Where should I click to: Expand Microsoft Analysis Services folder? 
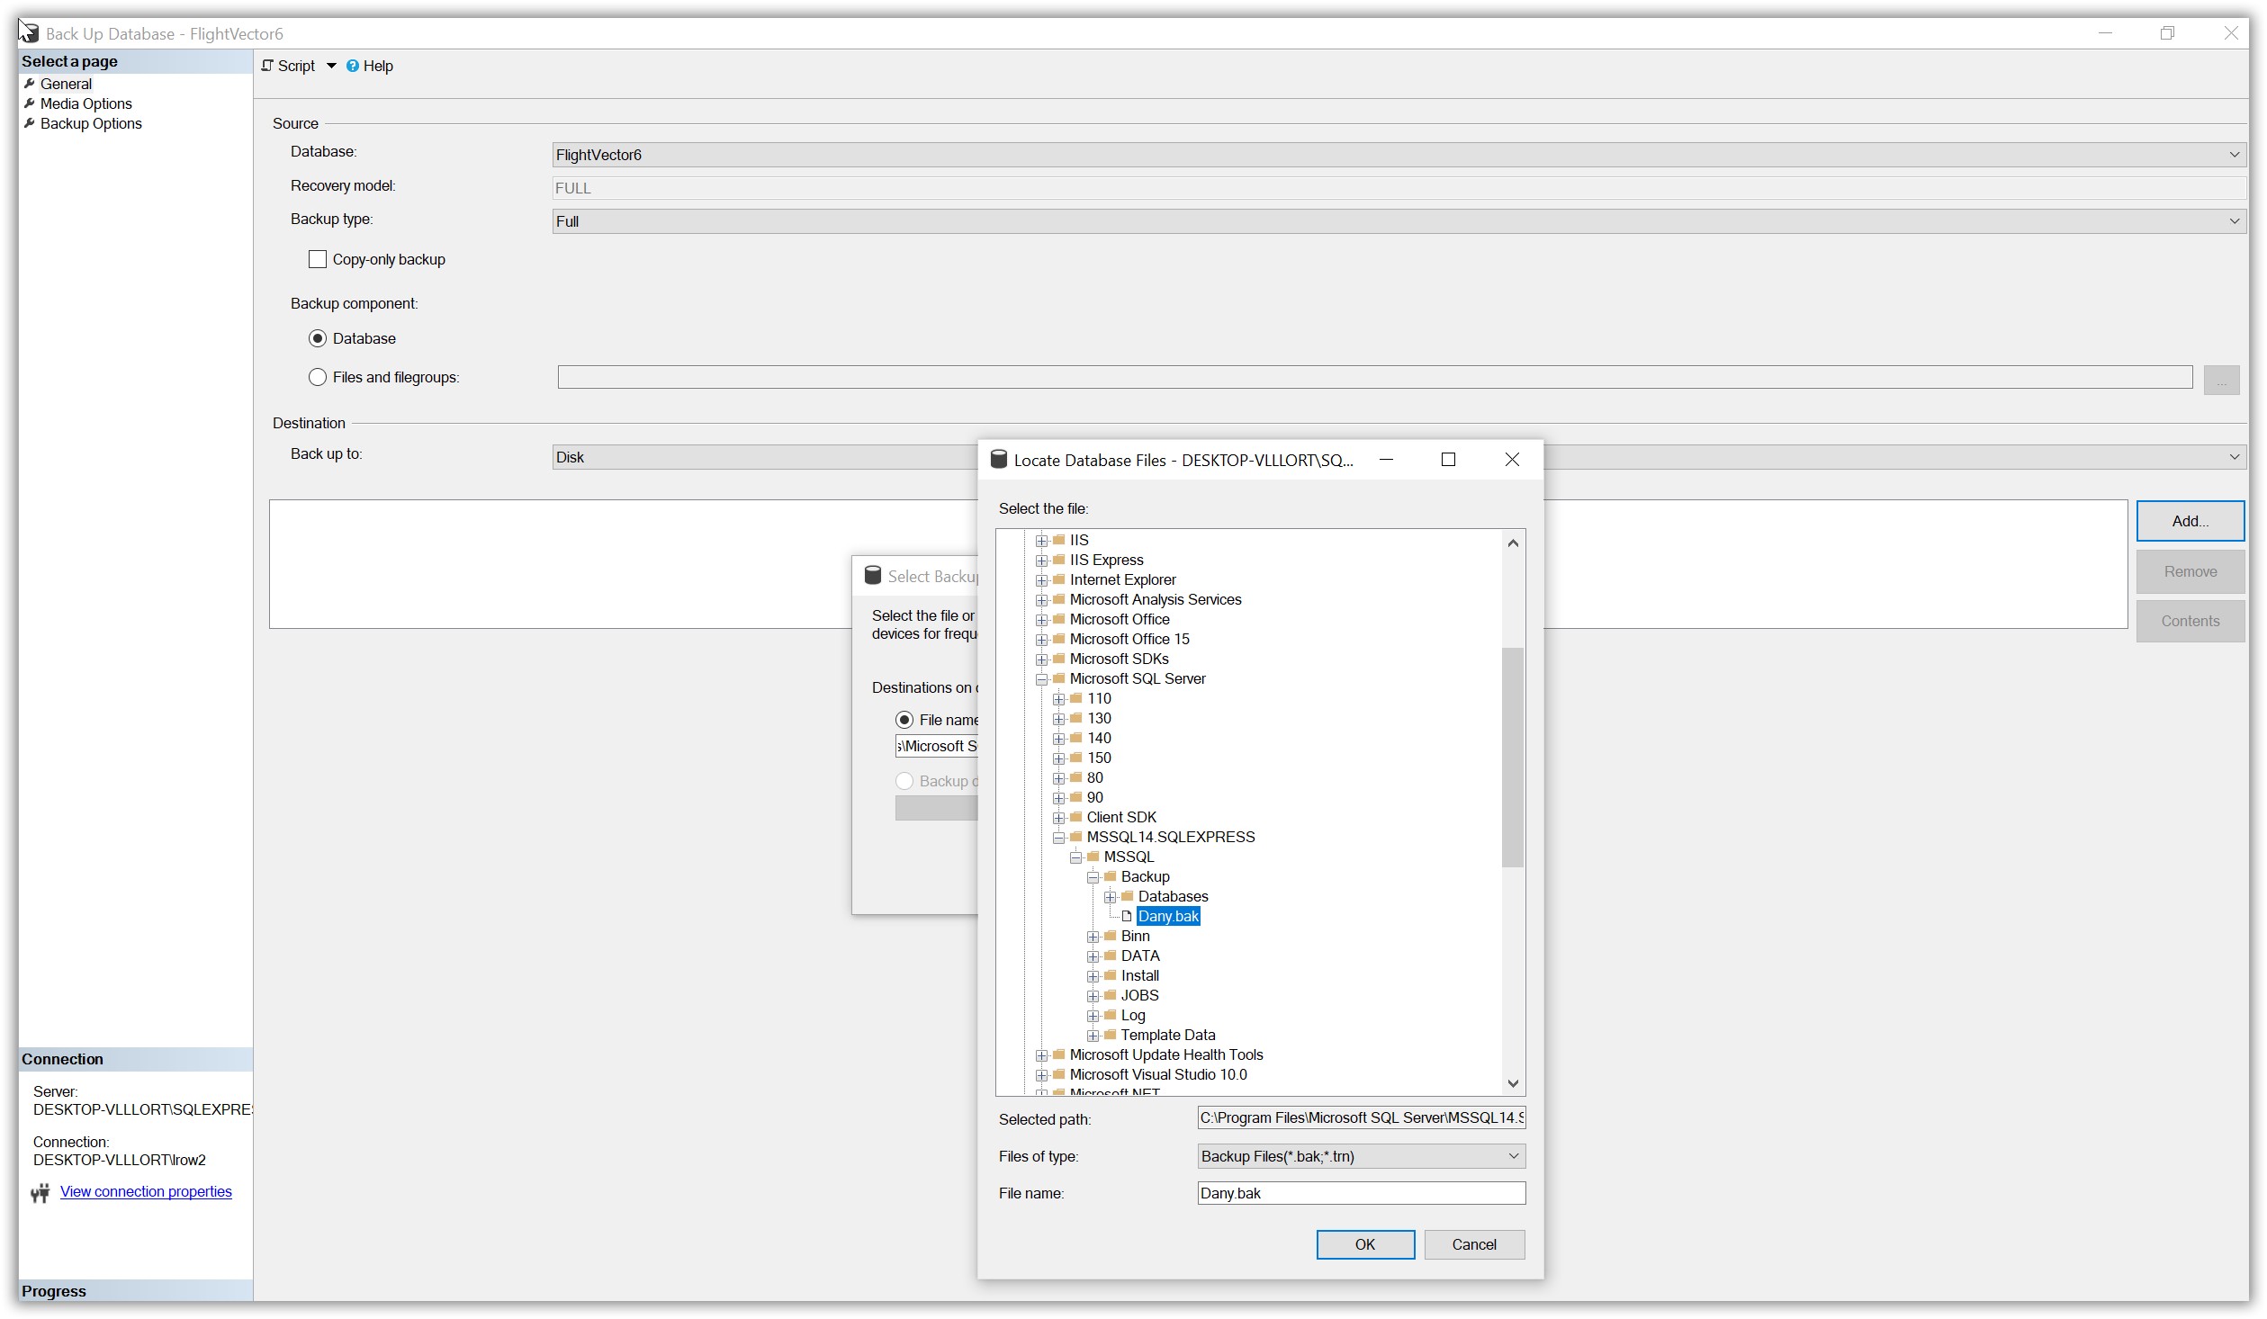point(1041,600)
